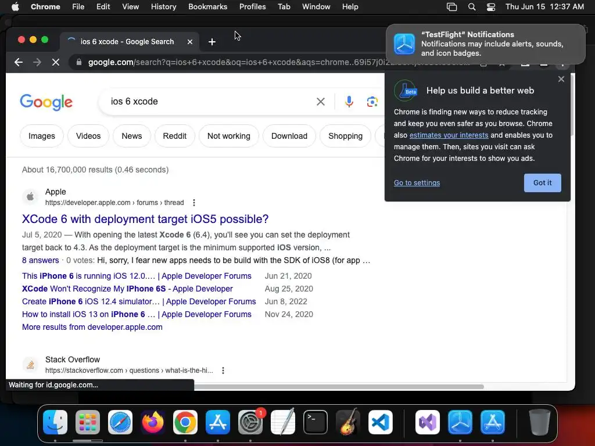Open Finder from the dock
This screenshot has height=446, width=595.
pyautogui.click(x=55, y=422)
